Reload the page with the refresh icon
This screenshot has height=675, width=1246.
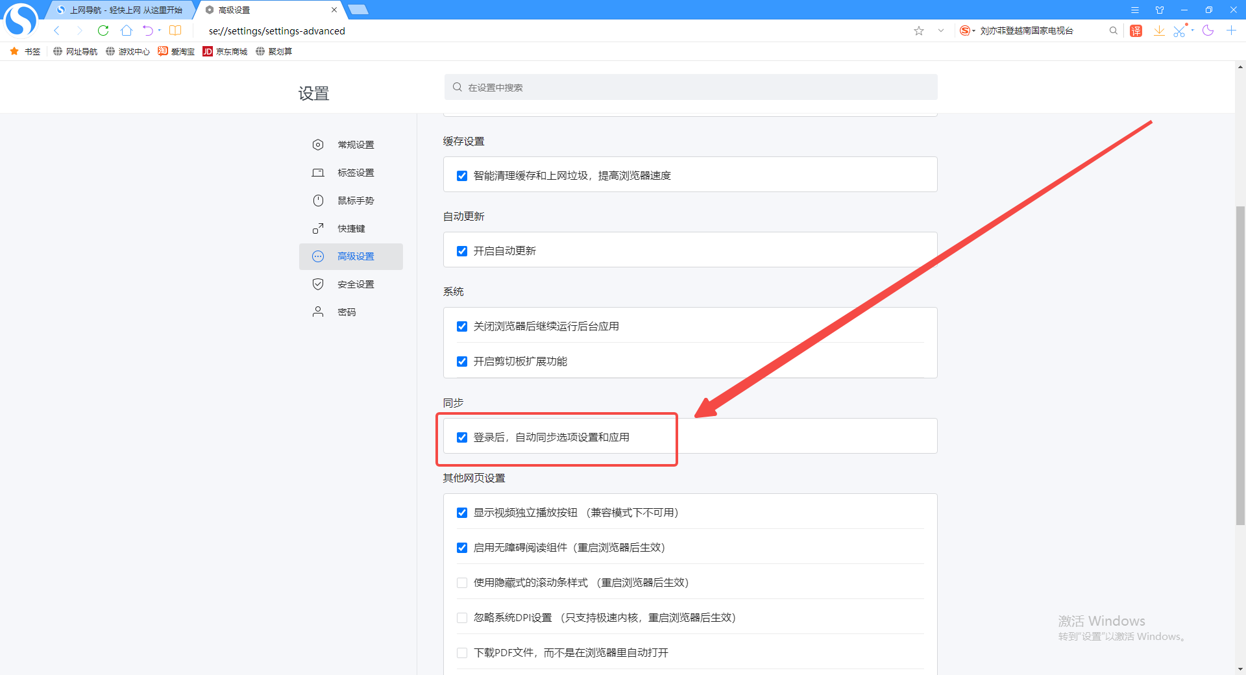pos(103,31)
